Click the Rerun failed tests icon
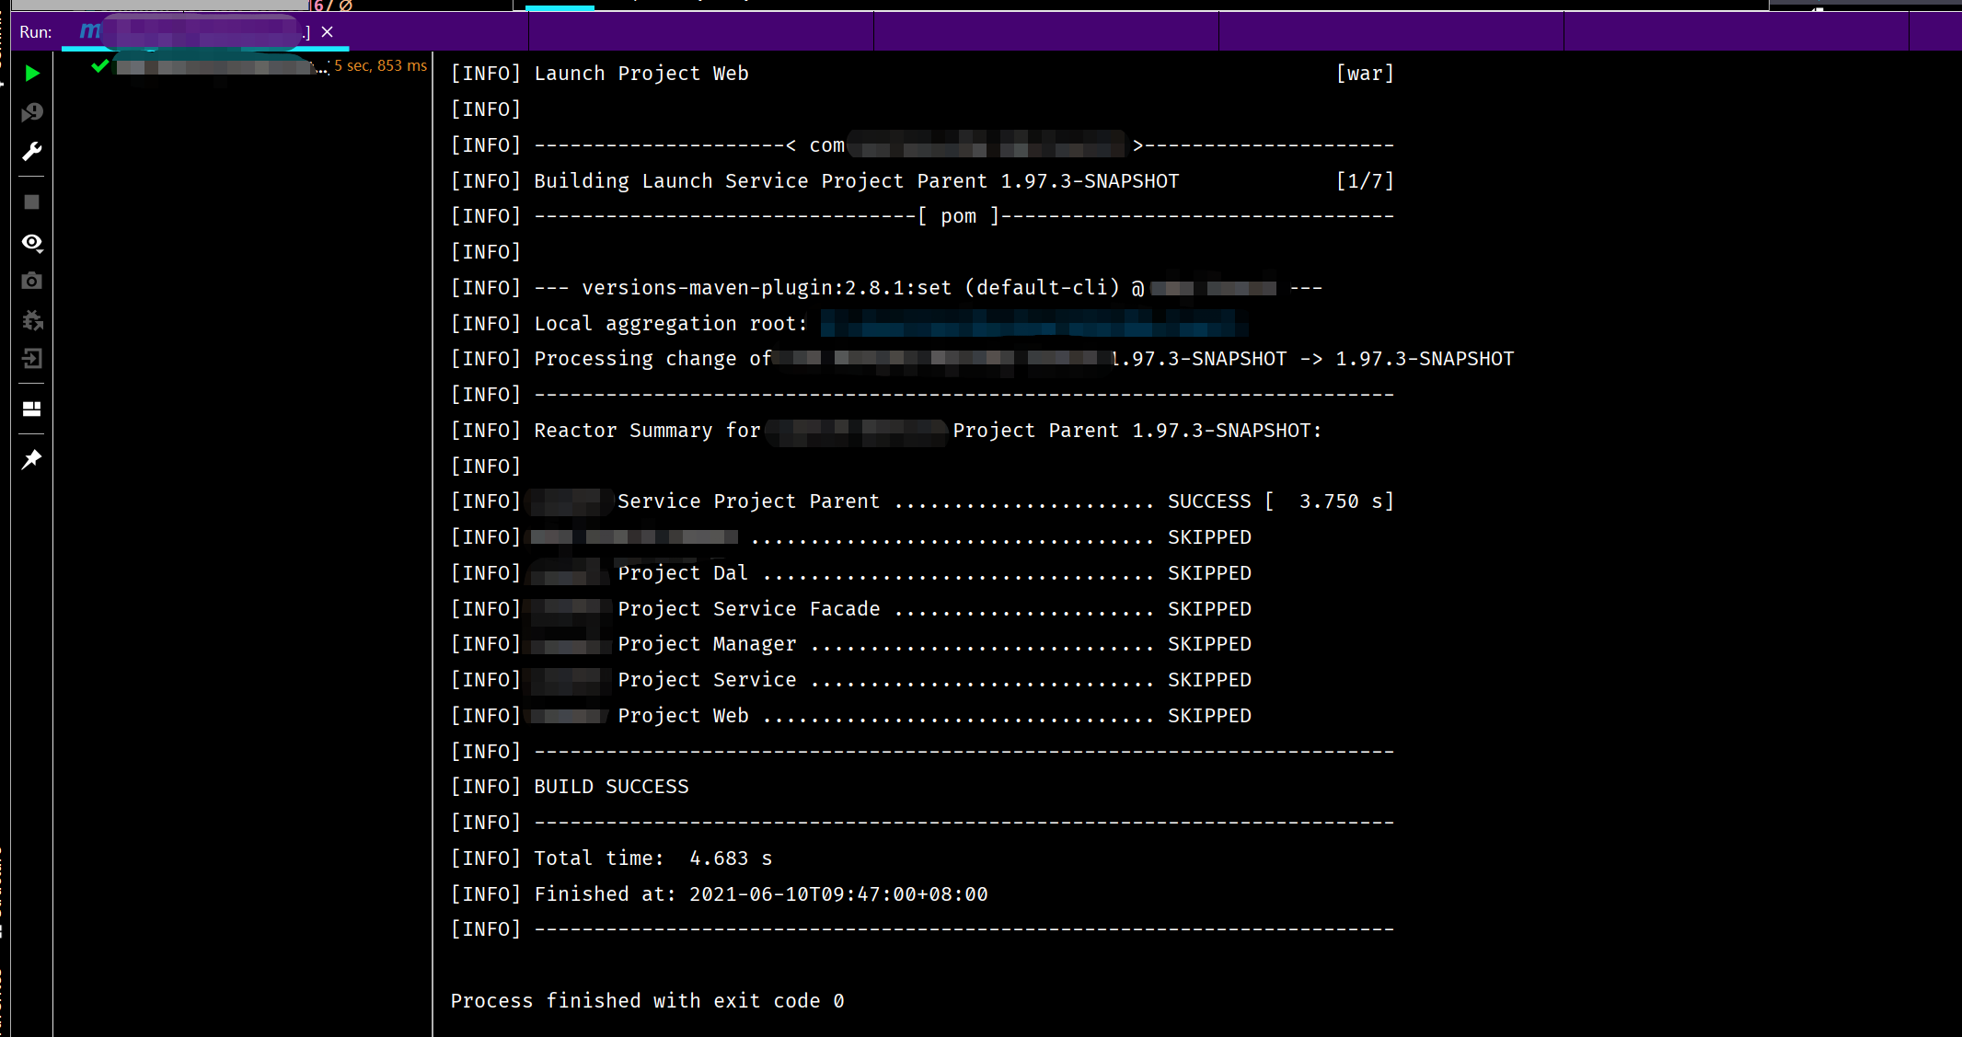The width and height of the screenshot is (1962, 1037). tap(32, 112)
